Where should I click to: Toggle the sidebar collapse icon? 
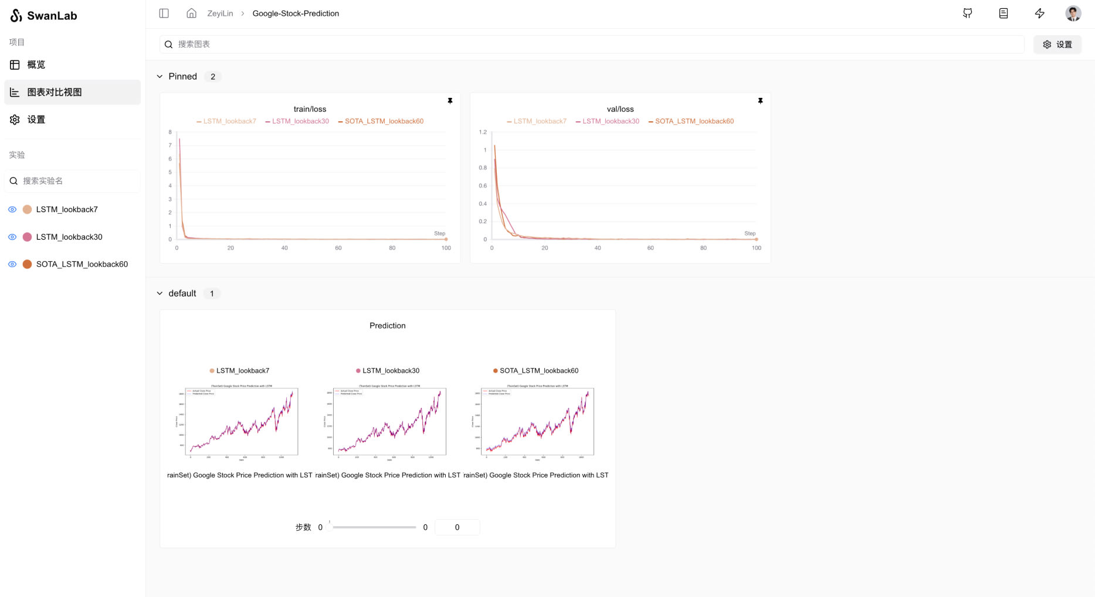pyautogui.click(x=164, y=13)
